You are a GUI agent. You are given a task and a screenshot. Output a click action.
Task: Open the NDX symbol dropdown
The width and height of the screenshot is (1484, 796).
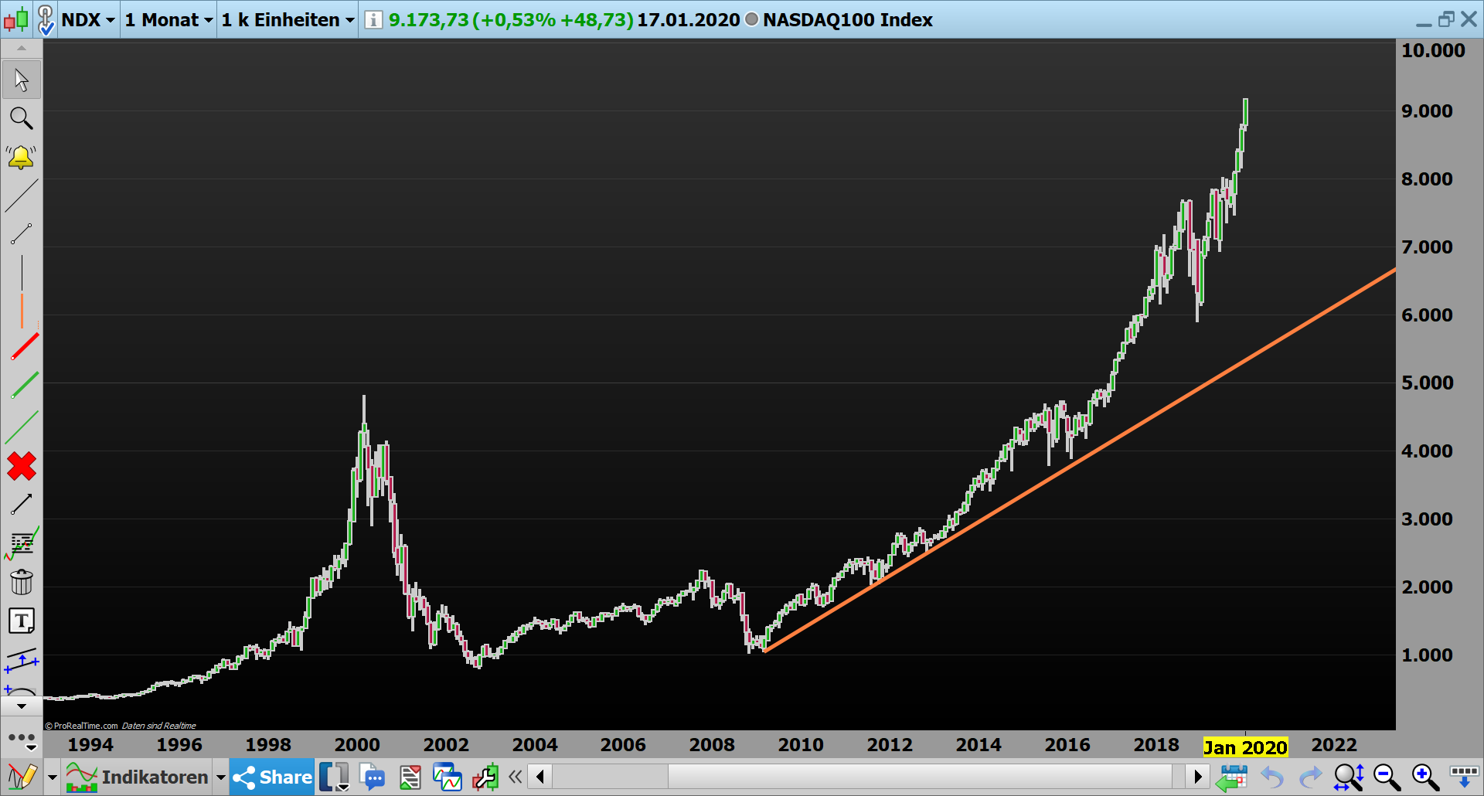[87, 20]
